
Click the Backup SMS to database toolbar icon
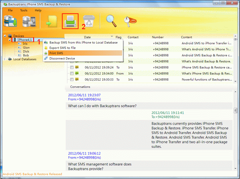click(x=10, y=21)
